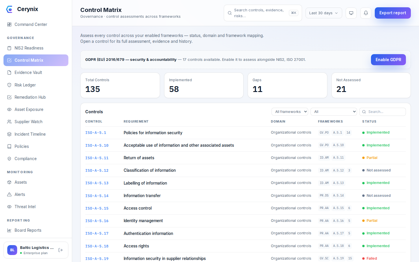Open the Command Center grid icon
419x262 pixels.
[9, 24]
